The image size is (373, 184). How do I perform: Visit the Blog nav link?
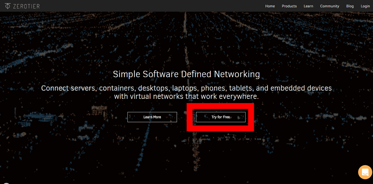[x=350, y=6]
